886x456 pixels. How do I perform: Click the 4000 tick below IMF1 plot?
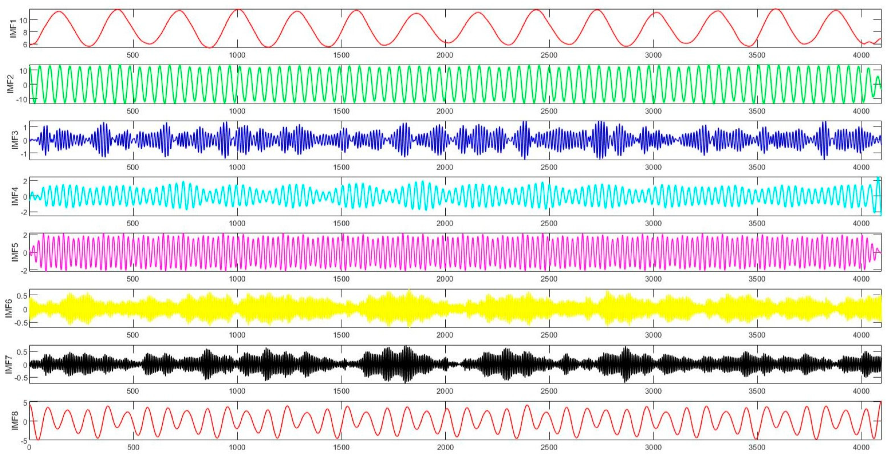861,55
